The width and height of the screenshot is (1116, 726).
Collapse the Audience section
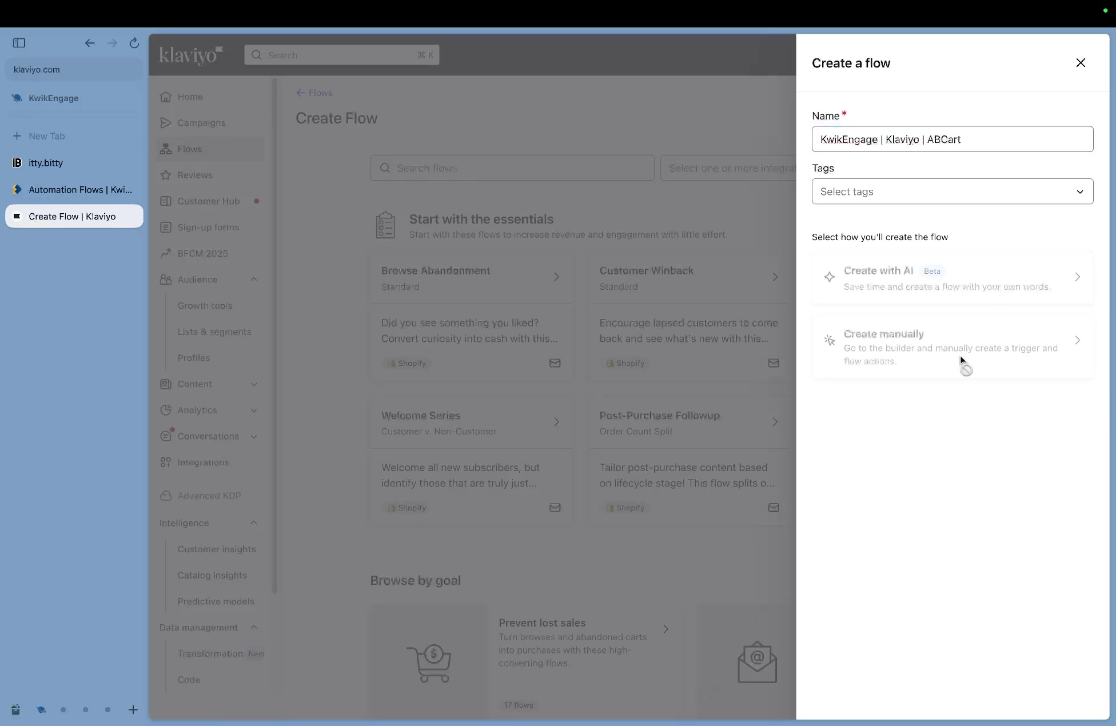[x=254, y=280]
